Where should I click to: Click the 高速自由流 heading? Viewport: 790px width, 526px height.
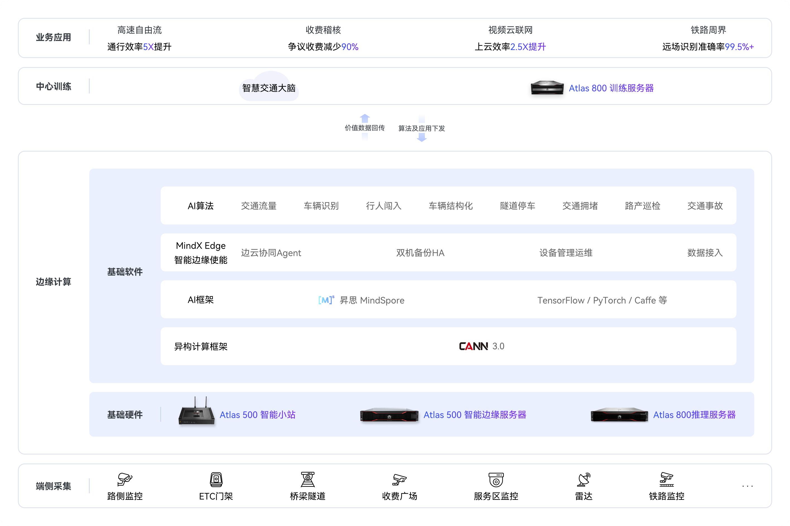coord(139,30)
